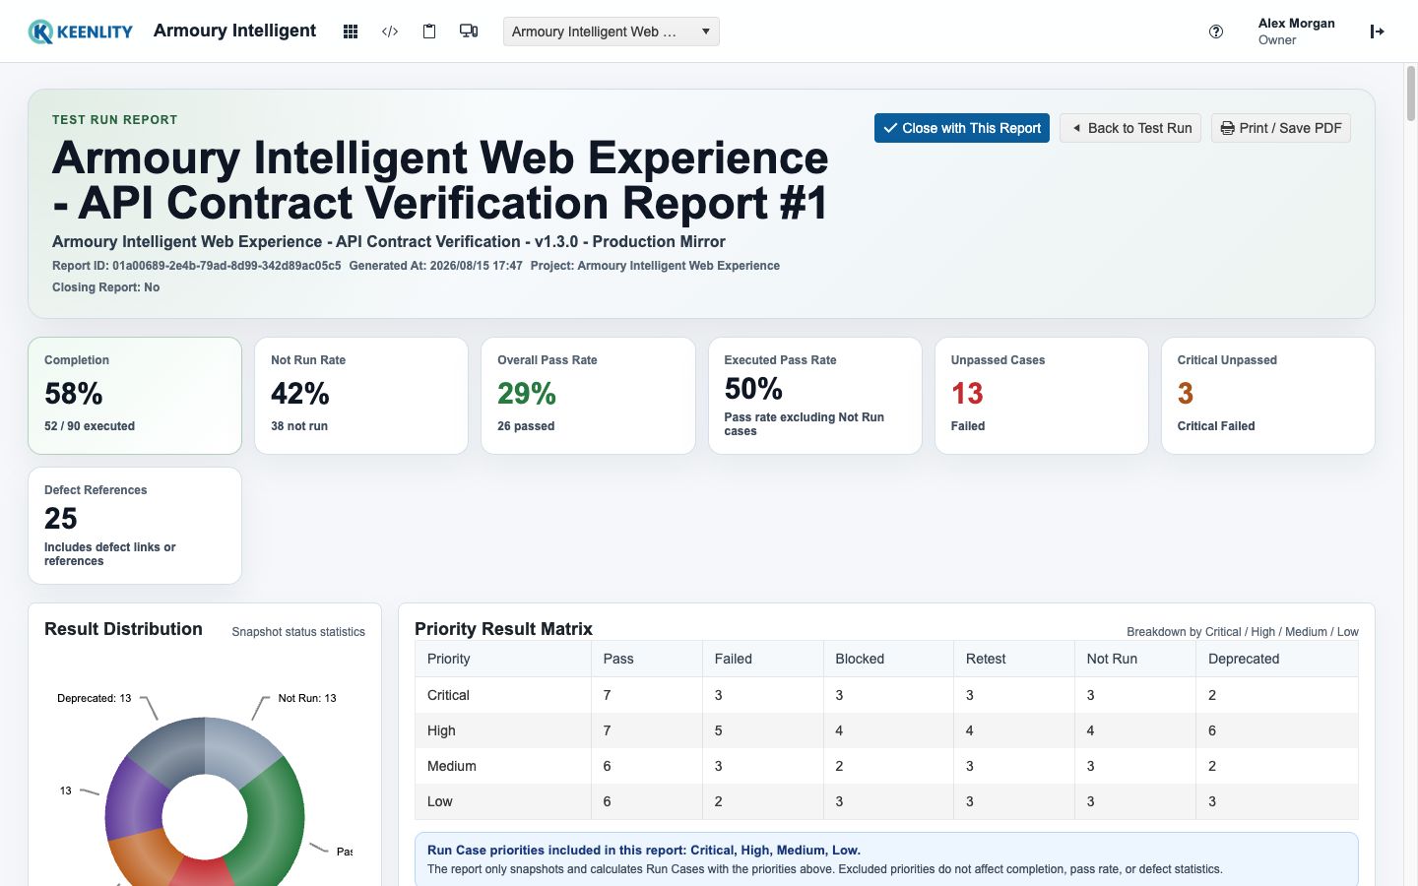Click Close with This Report button

[x=962, y=128]
